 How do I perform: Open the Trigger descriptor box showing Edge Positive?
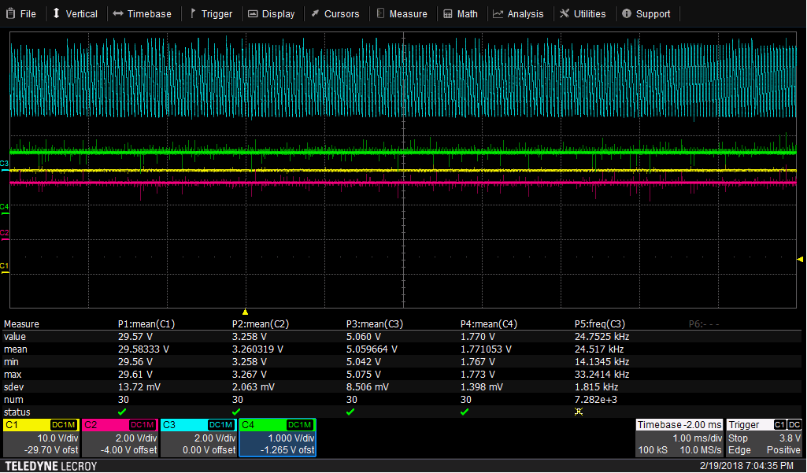[x=764, y=438]
